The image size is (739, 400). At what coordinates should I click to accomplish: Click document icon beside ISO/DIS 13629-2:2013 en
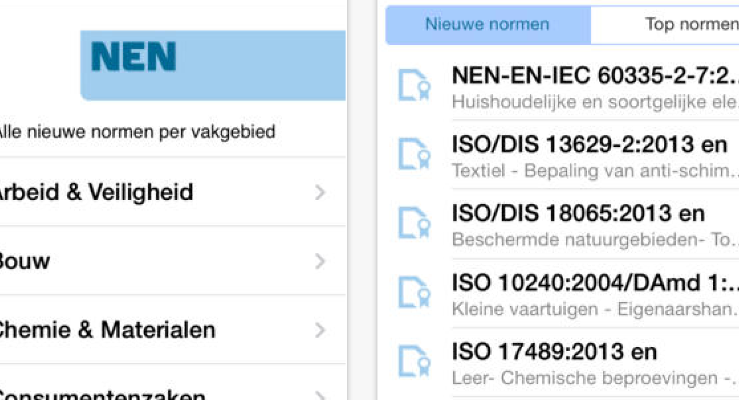point(414,154)
